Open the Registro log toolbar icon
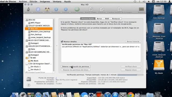The image size is (172, 97). click(141, 9)
